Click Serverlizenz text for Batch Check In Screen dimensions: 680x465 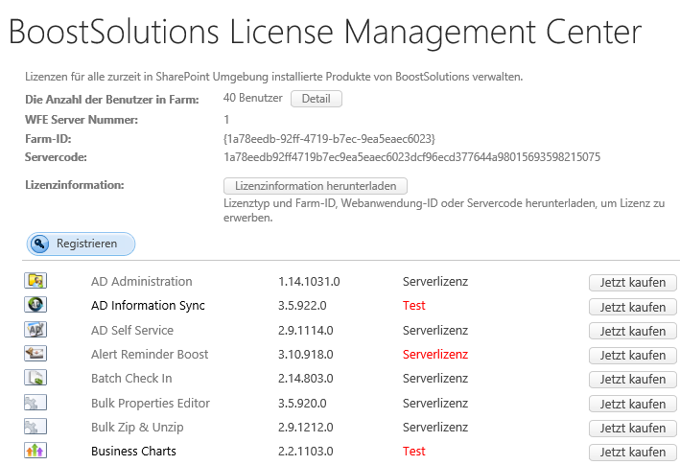pos(435,379)
